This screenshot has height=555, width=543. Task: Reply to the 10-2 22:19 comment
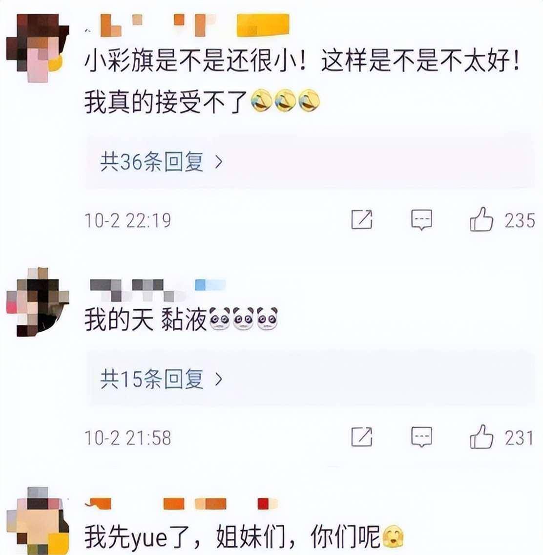coord(422,220)
